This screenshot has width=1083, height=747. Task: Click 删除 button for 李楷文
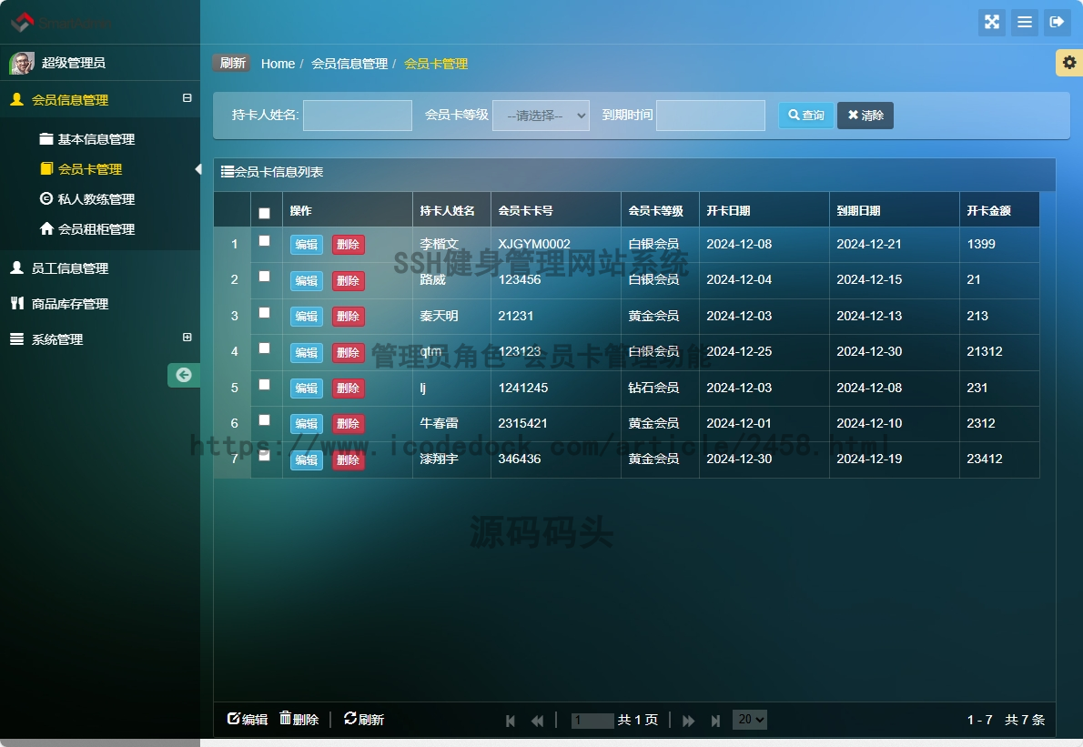pos(348,245)
